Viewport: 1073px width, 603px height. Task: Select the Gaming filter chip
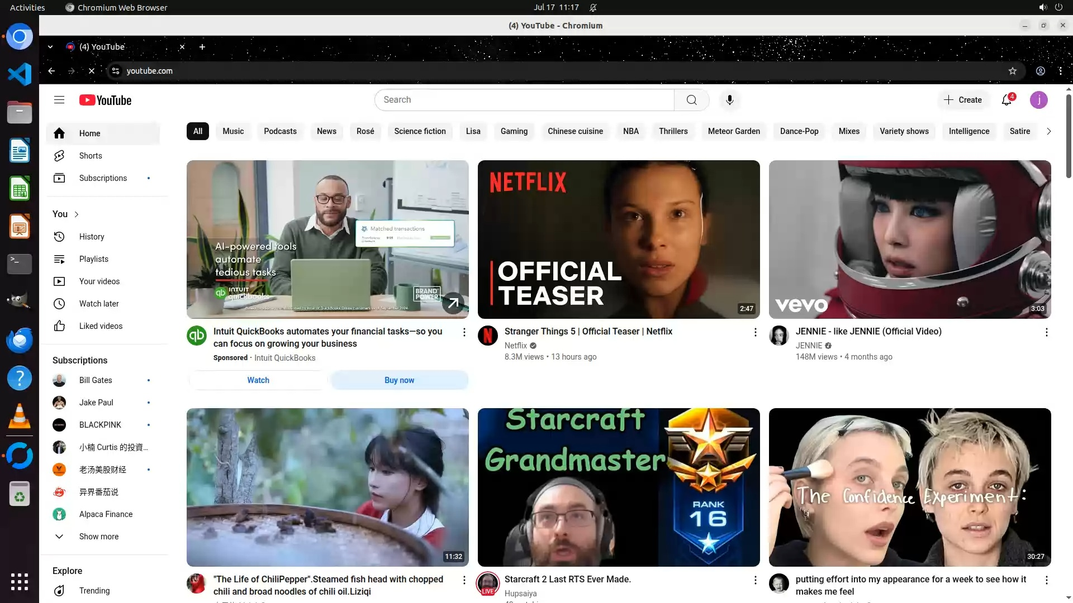(x=514, y=131)
